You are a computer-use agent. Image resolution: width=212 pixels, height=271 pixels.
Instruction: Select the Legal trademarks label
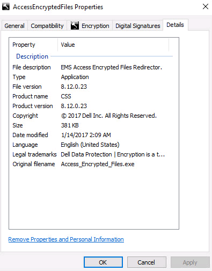[x=34, y=154]
